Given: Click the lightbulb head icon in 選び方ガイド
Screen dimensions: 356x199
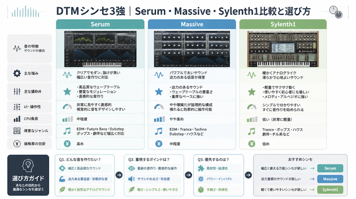Looking at the screenshot, I should tap(28, 165).
